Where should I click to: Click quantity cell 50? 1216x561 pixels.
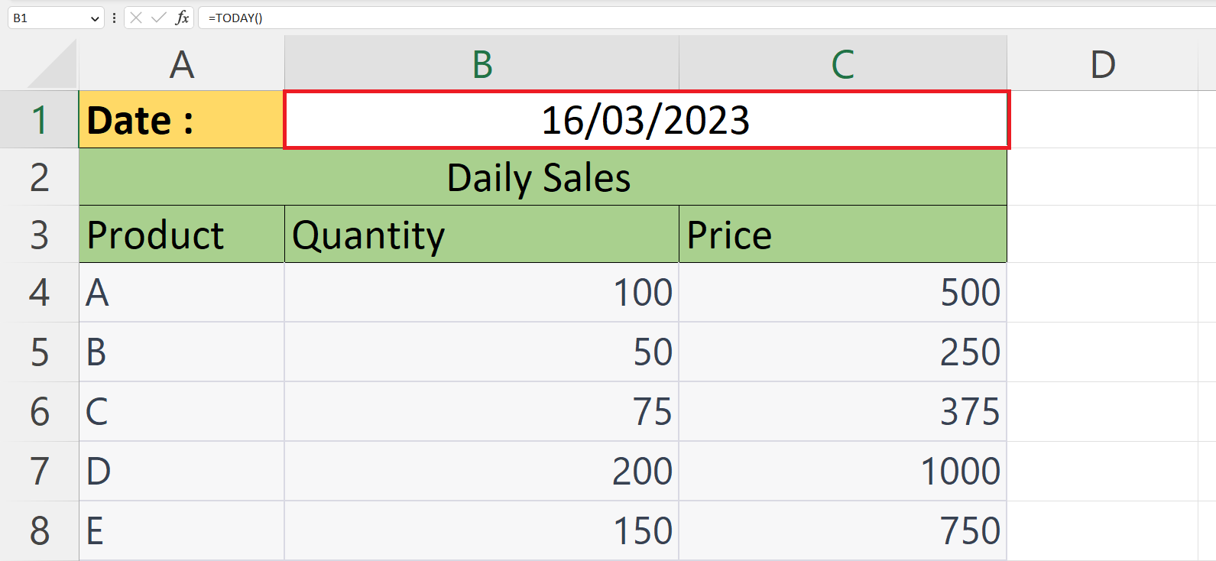482,352
